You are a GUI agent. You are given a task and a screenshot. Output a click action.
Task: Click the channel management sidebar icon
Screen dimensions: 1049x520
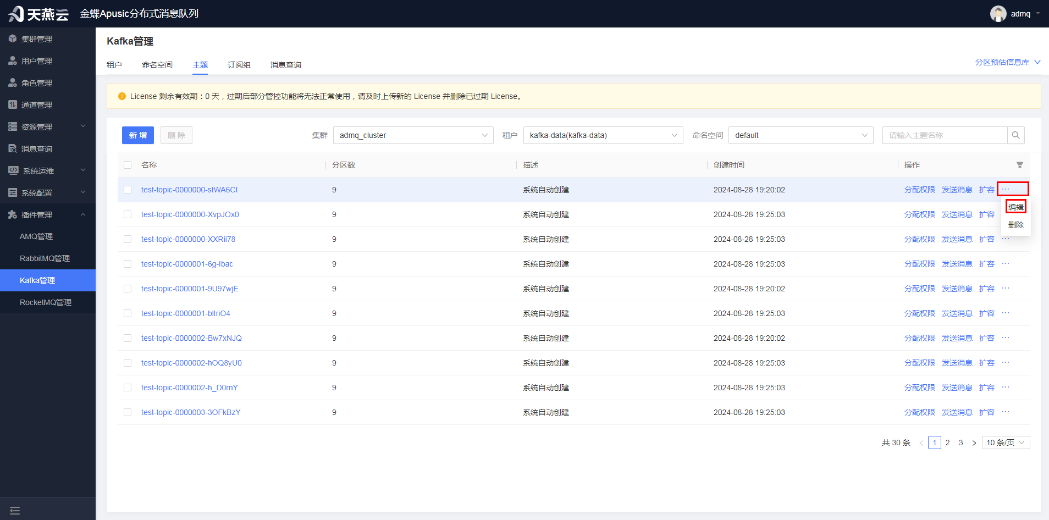point(13,105)
